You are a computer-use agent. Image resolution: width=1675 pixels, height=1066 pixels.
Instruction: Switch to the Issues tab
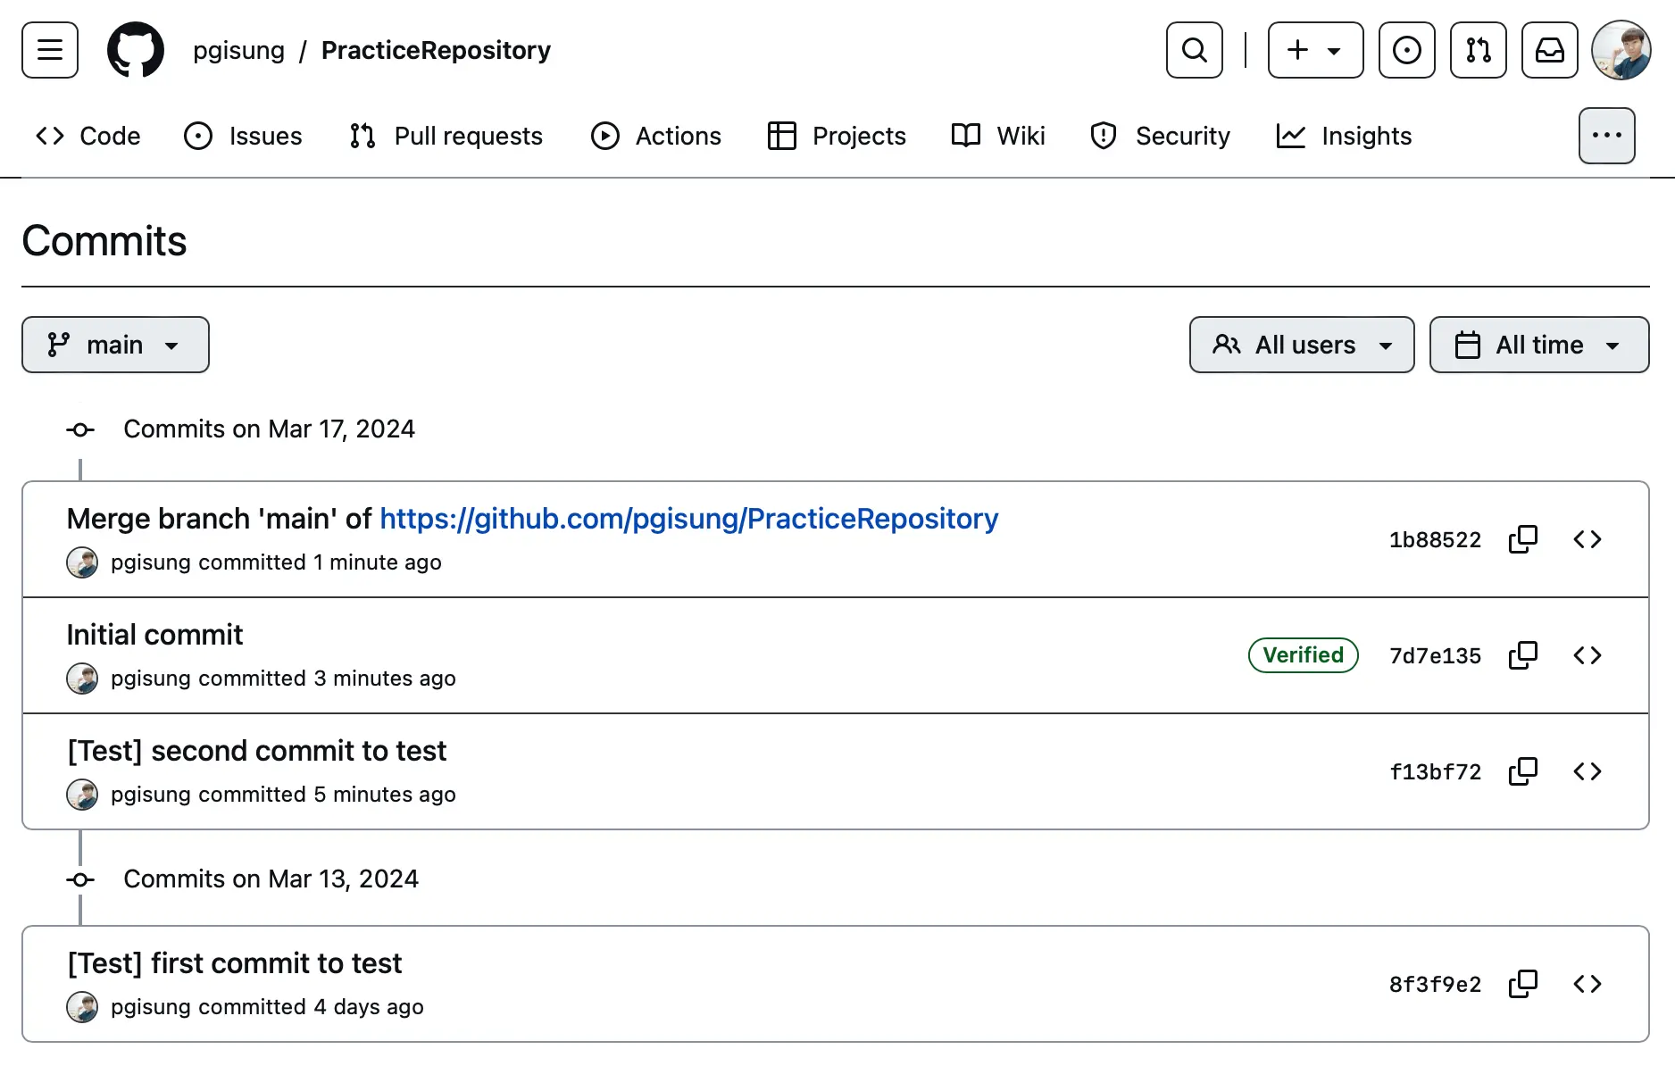pyautogui.click(x=243, y=136)
